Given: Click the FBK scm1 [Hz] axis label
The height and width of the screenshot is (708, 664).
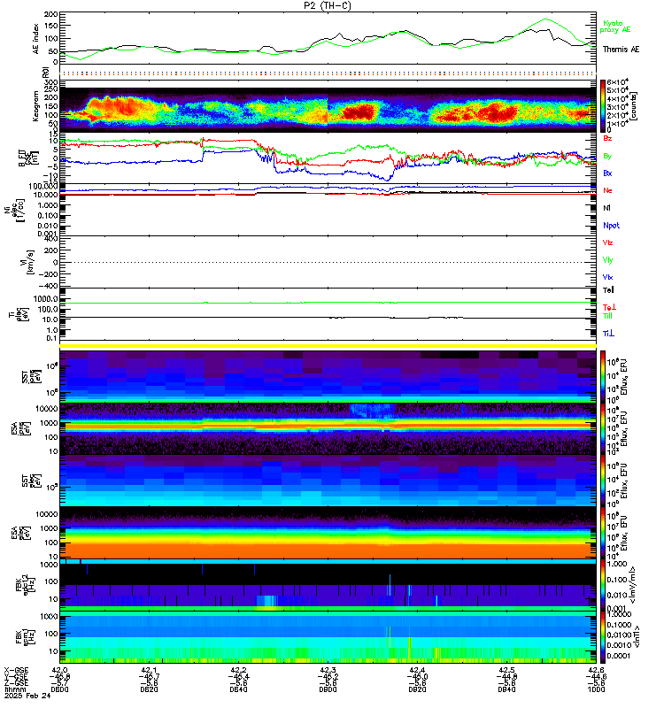Looking at the screenshot, I should point(26,637).
